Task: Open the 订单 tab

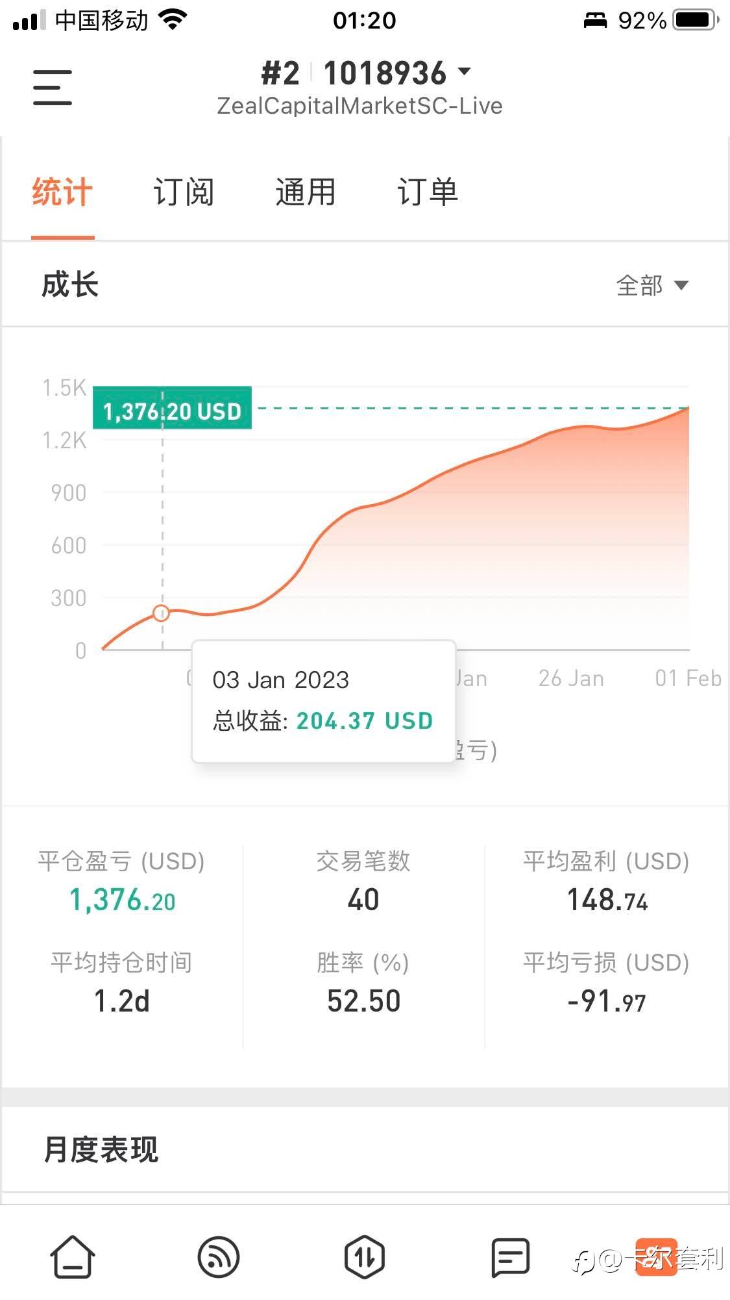Action: point(428,192)
